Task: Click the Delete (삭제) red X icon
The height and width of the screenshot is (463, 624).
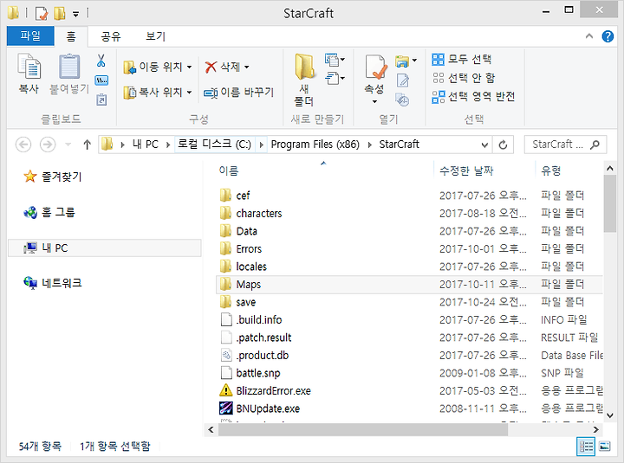Action: (x=211, y=67)
